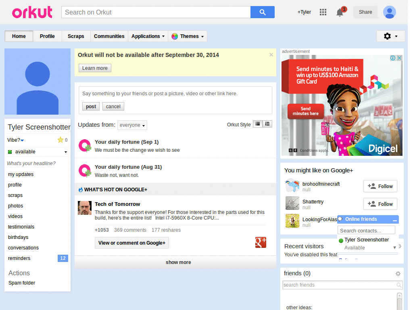Open the Updates from everyone dropdown
The image size is (413, 310).
tap(132, 125)
